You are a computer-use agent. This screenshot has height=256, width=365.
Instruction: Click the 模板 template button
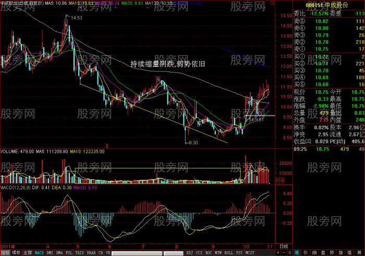(16, 253)
